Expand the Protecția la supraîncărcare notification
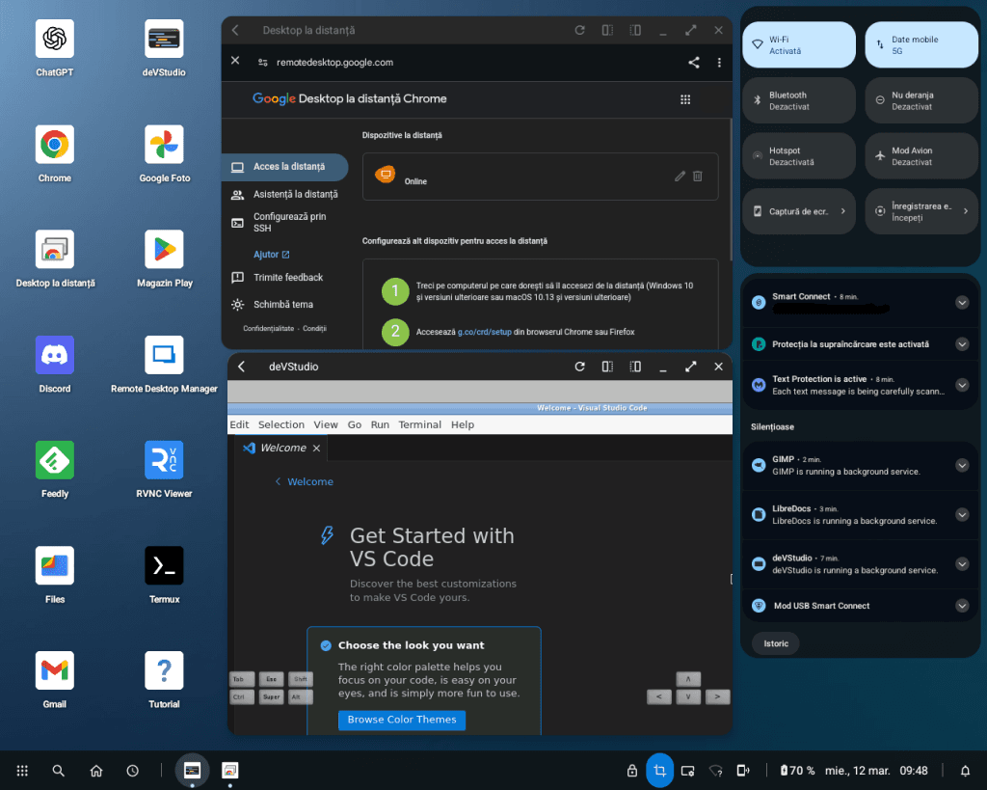The image size is (987, 790). 962,344
